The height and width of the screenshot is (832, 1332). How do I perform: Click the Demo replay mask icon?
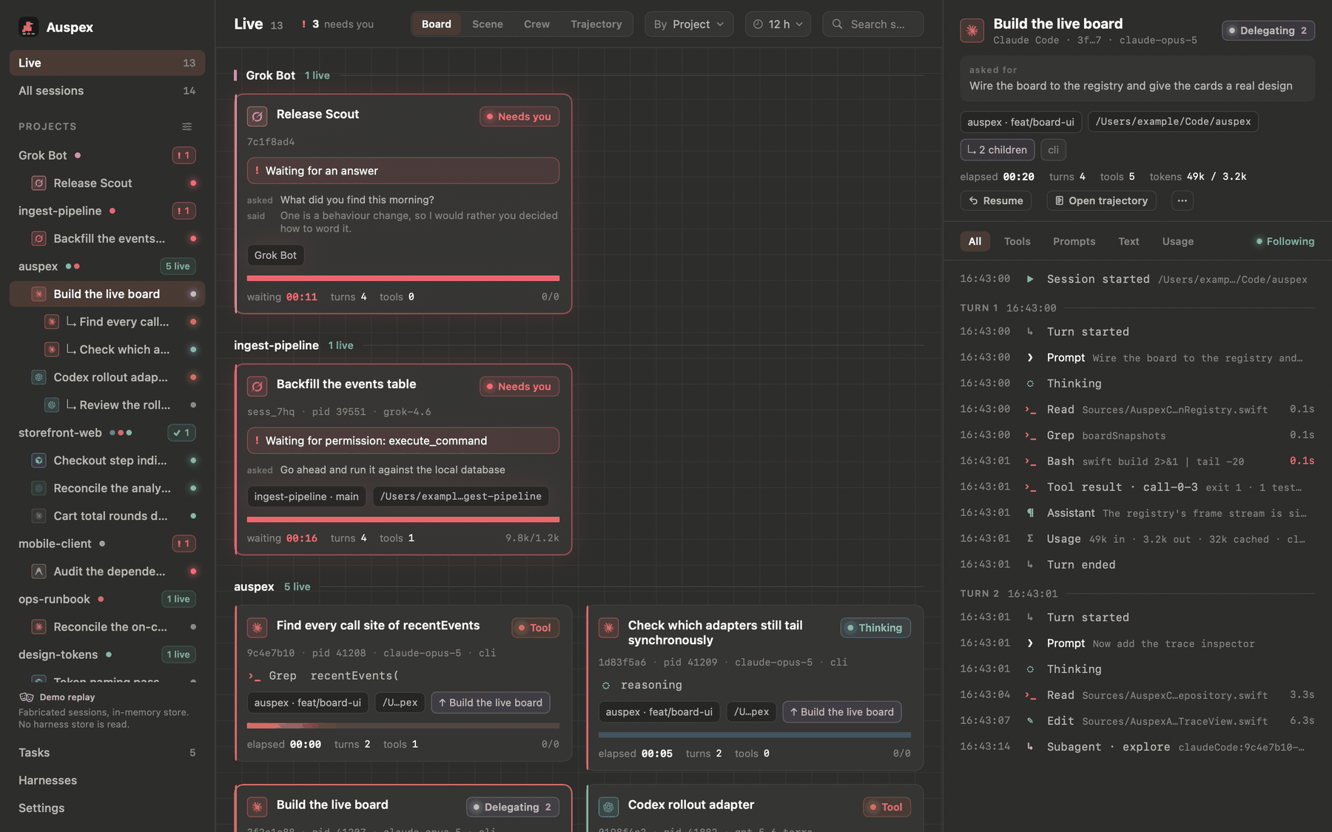27,697
